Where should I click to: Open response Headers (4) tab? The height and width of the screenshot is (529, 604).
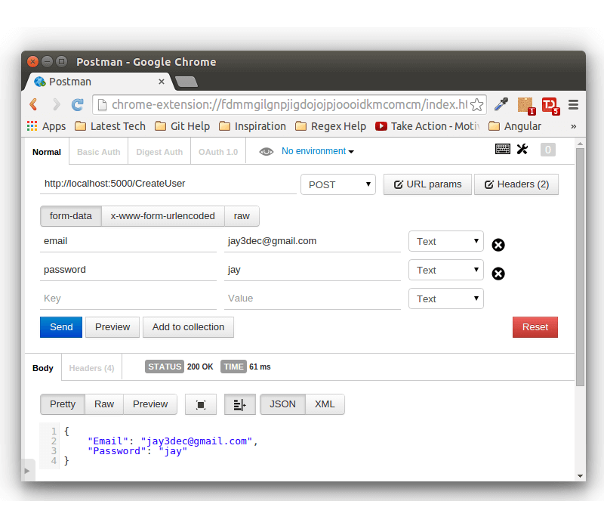point(91,368)
